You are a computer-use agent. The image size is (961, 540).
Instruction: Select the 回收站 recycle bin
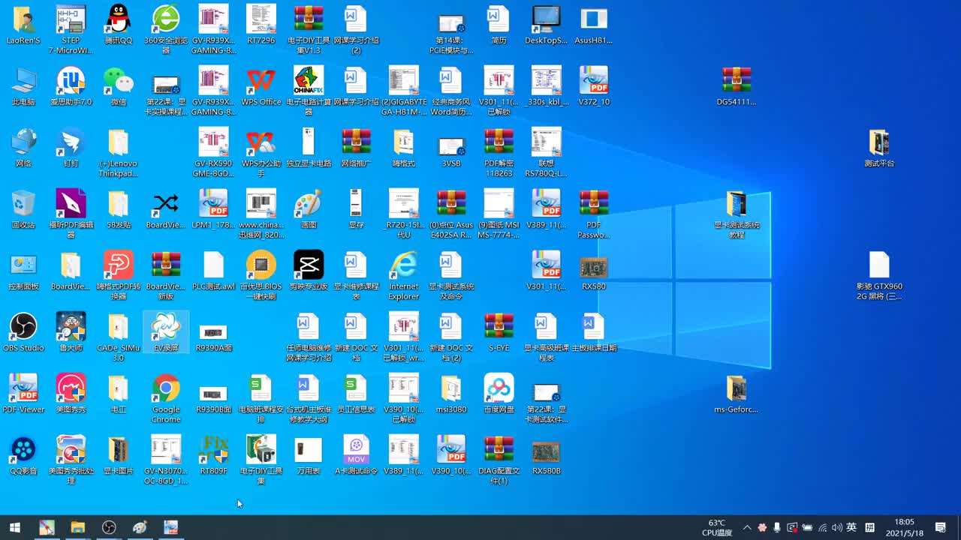coord(23,209)
